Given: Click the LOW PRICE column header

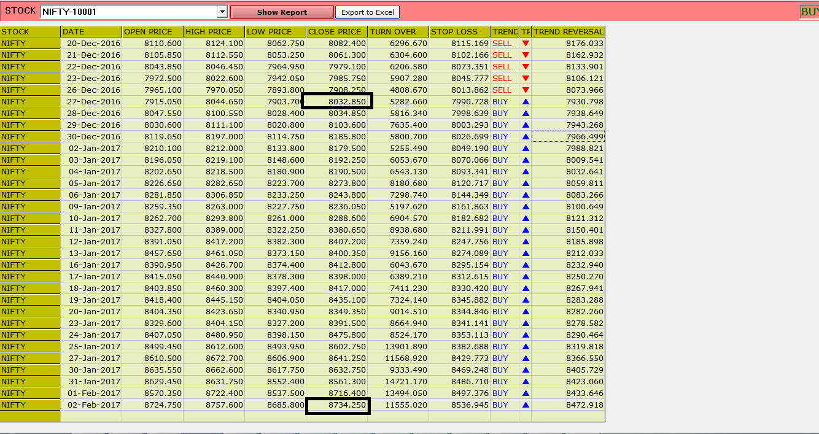Looking at the screenshot, I should pos(276,32).
